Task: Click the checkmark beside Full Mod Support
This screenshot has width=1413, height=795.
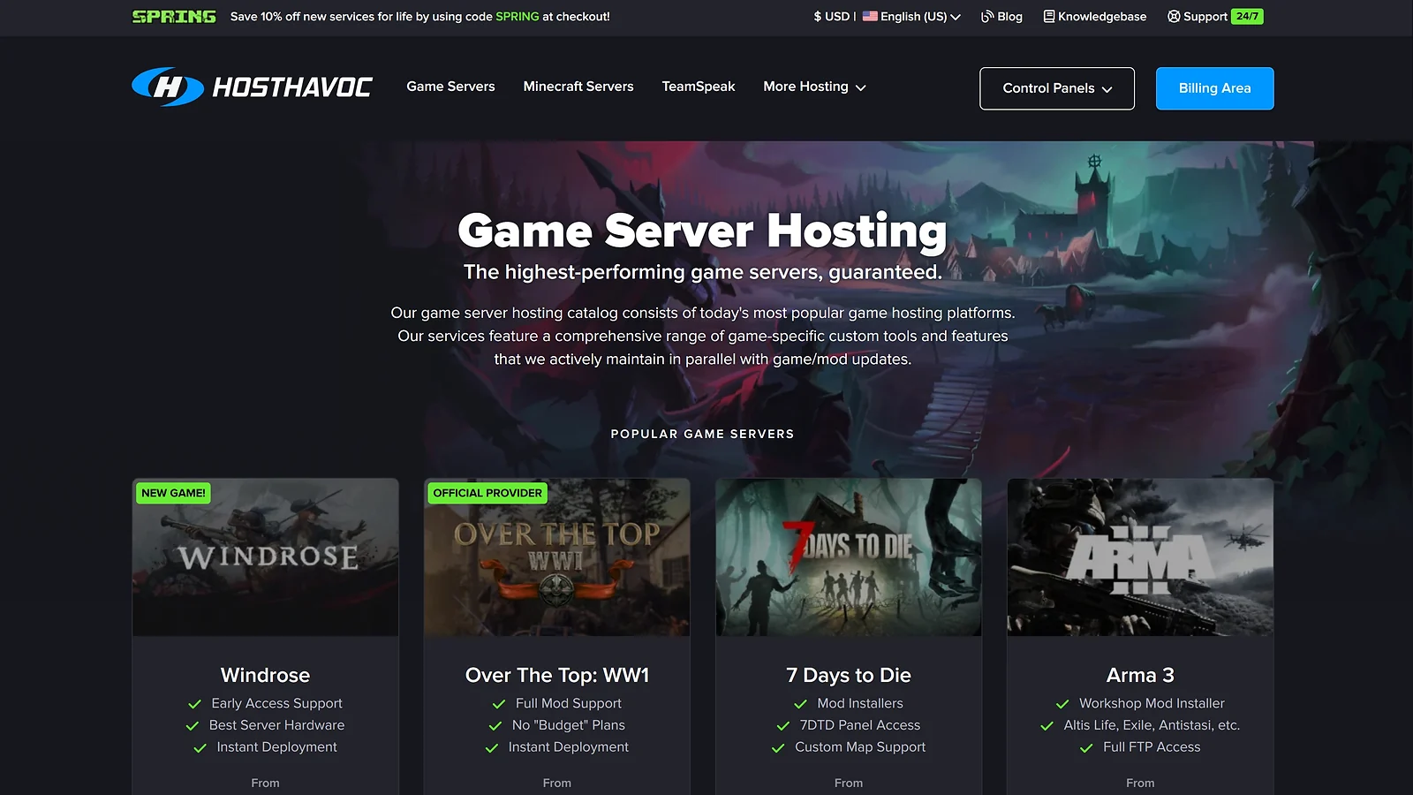Action: (x=499, y=704)
